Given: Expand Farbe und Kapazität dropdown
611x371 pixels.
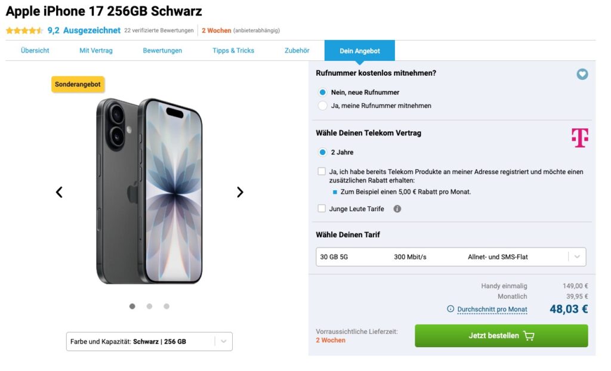Looking at the screenshot, I should (x=149, y=342).
